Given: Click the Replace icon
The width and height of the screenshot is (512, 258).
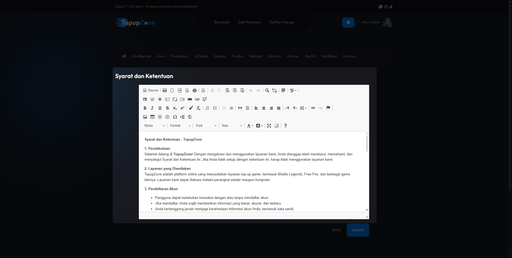Looking at the screenshot, I should [275, 90].
